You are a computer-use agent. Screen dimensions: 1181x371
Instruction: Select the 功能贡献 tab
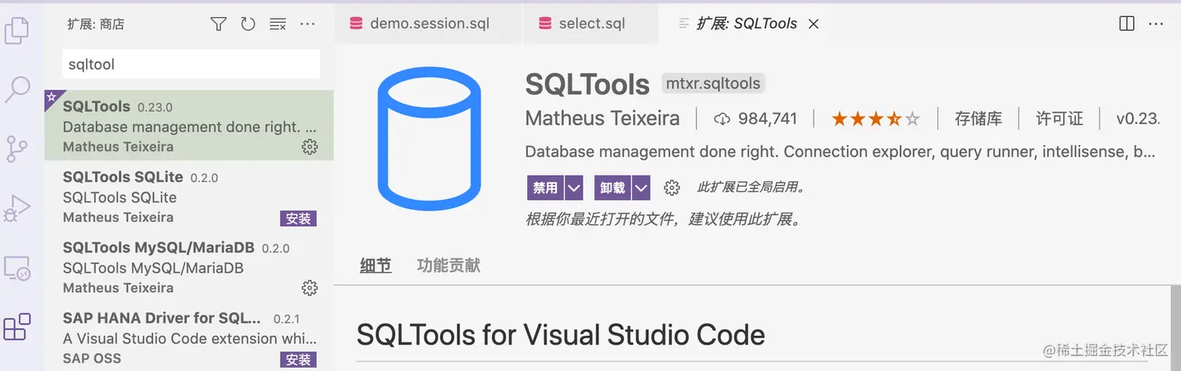coord(448,266)
